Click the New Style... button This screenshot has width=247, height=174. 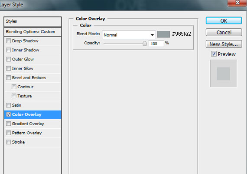coord(224,44)
